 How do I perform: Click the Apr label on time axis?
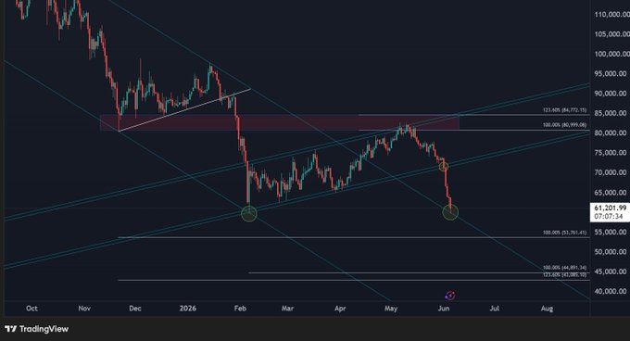tap(340, 308)
